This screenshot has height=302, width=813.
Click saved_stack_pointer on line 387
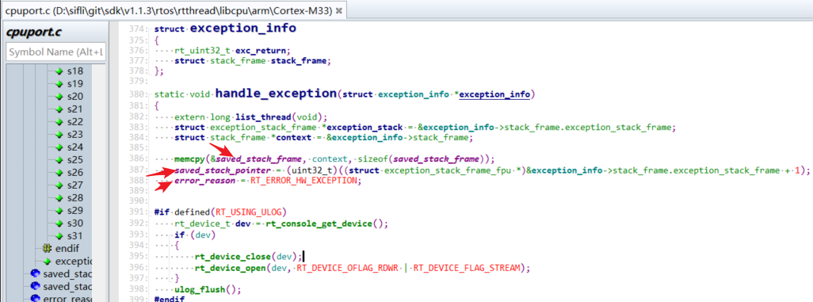click(223, 170)
